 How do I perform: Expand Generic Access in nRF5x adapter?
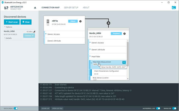point(46,34)
